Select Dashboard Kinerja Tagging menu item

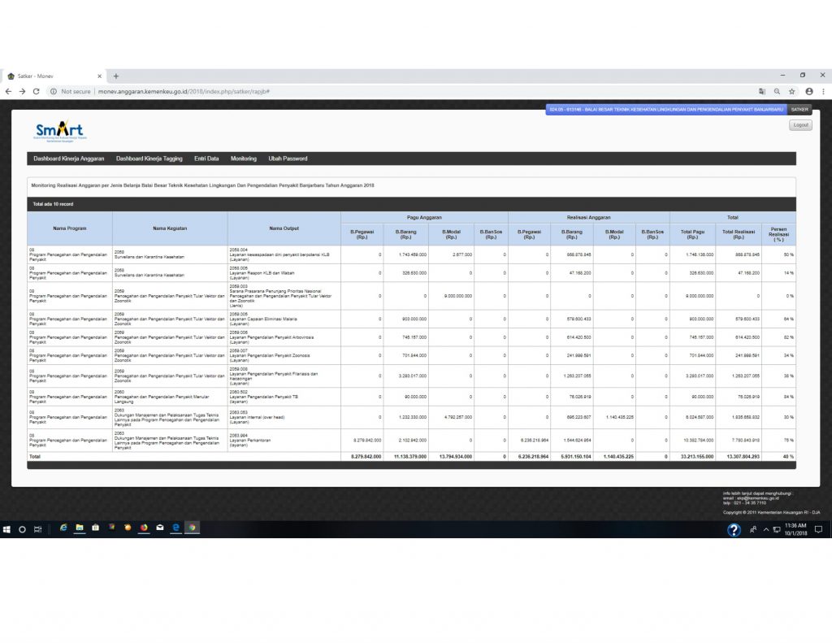pos(149,159)
